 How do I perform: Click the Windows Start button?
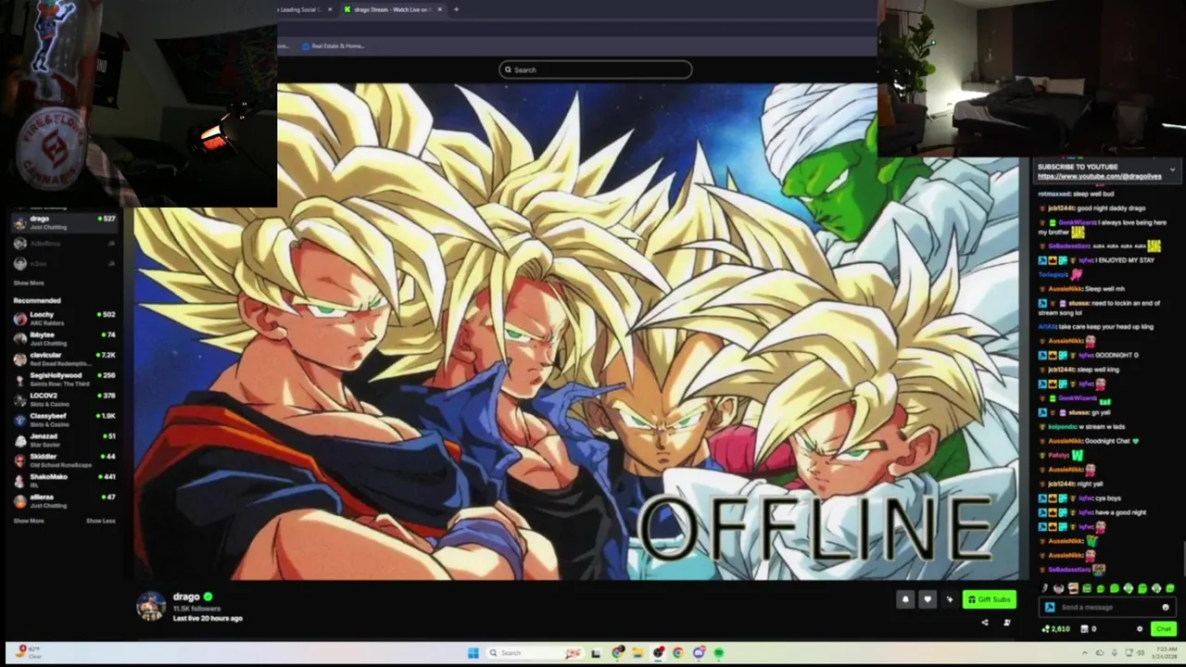tap(473, 653)
